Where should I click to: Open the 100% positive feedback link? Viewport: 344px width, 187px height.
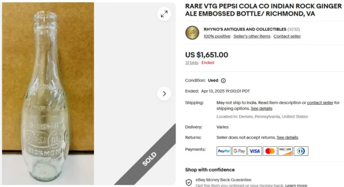(217, 36)
